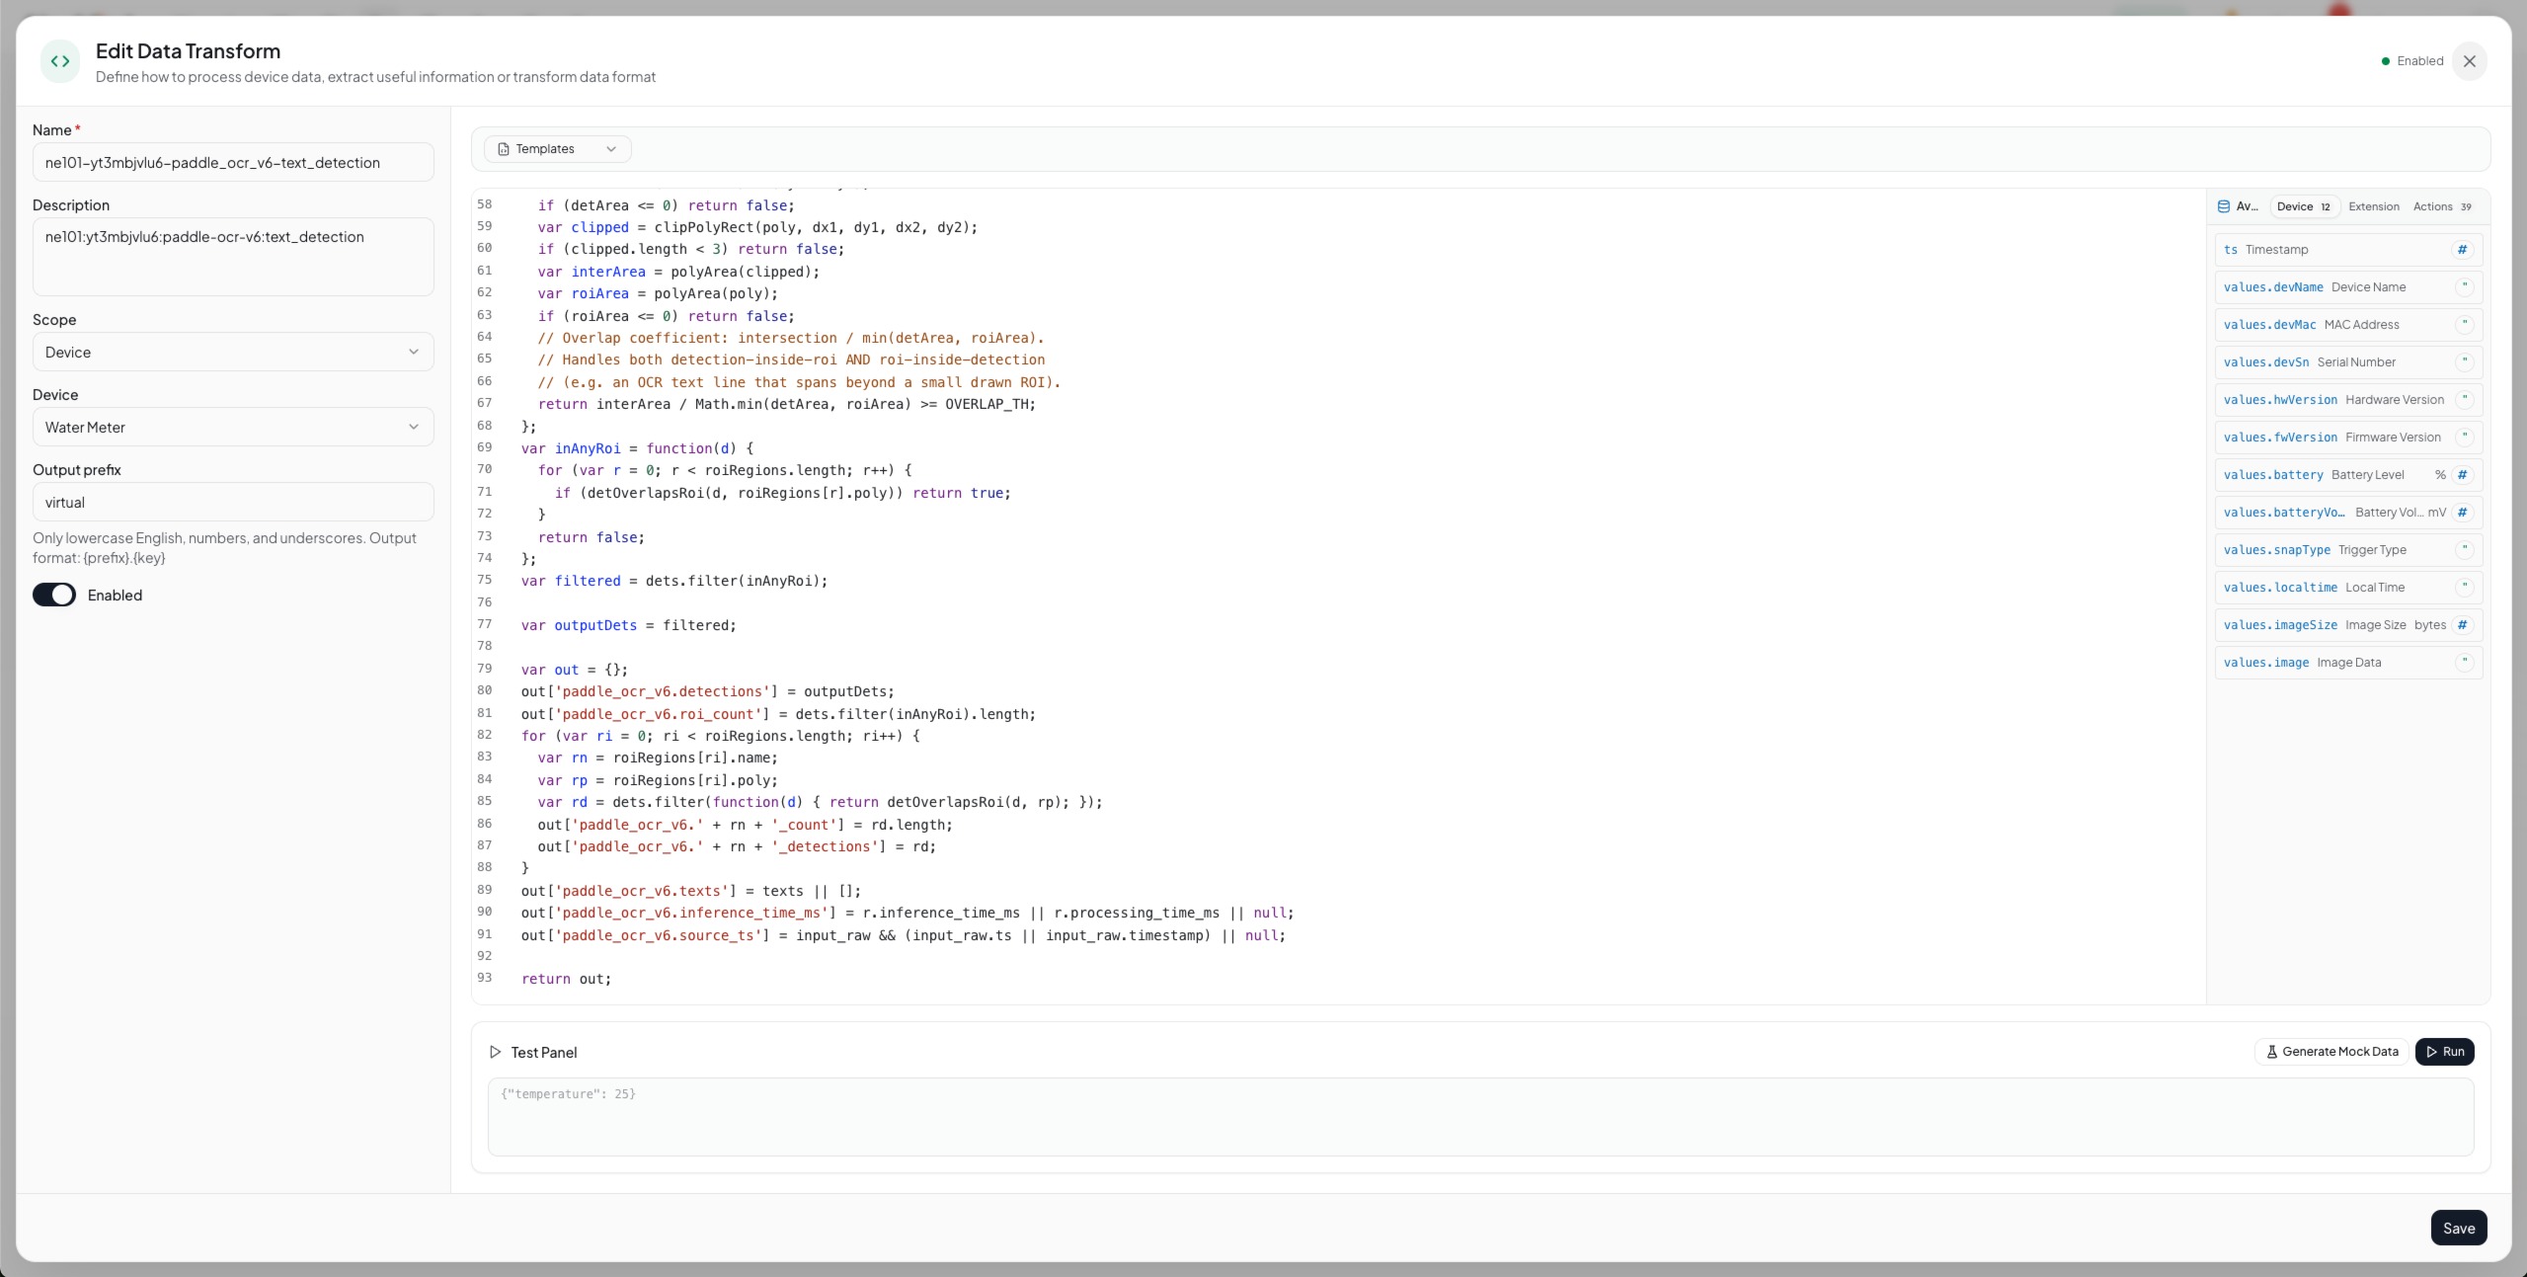2527x1277 pixels.
Task: Insert the values.imageSize variable
Action: point(2348,625)
